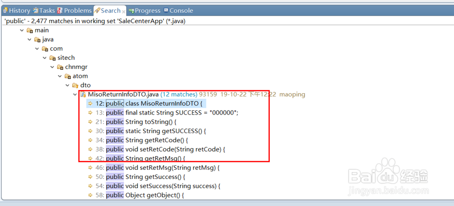Collapse the atom package node
This screenshot has height=206, width=454.
[x=59, y=76]
